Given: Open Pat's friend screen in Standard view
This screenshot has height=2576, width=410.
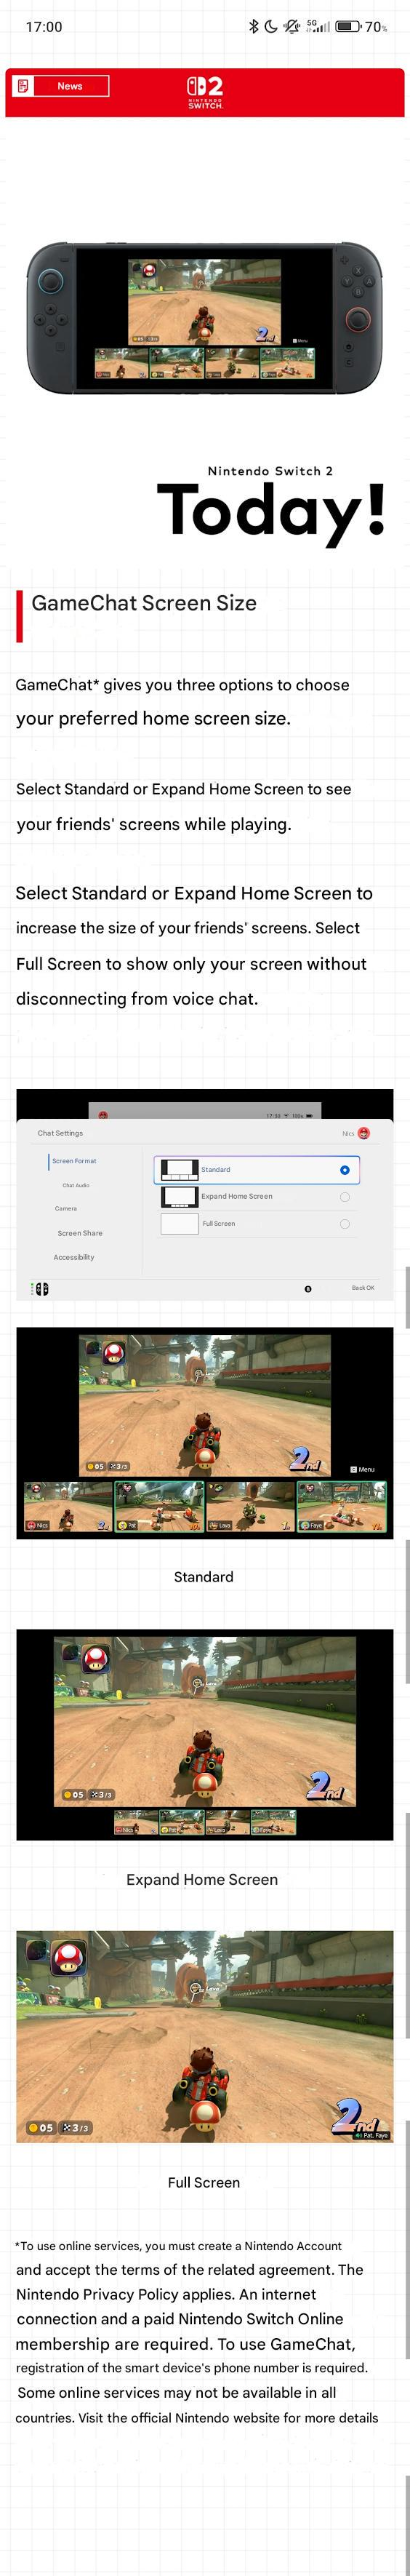Looking at the screenshot, I should pyautogui.click(x=159, y=1507).
